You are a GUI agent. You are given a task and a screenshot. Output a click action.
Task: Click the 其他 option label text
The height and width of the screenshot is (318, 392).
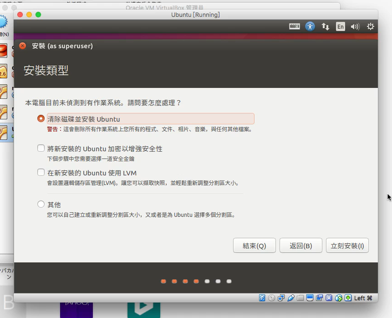pos(54,205)
